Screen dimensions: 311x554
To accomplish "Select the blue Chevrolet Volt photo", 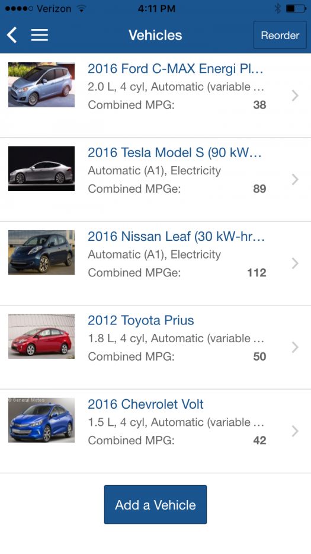I will coord(41,420).
